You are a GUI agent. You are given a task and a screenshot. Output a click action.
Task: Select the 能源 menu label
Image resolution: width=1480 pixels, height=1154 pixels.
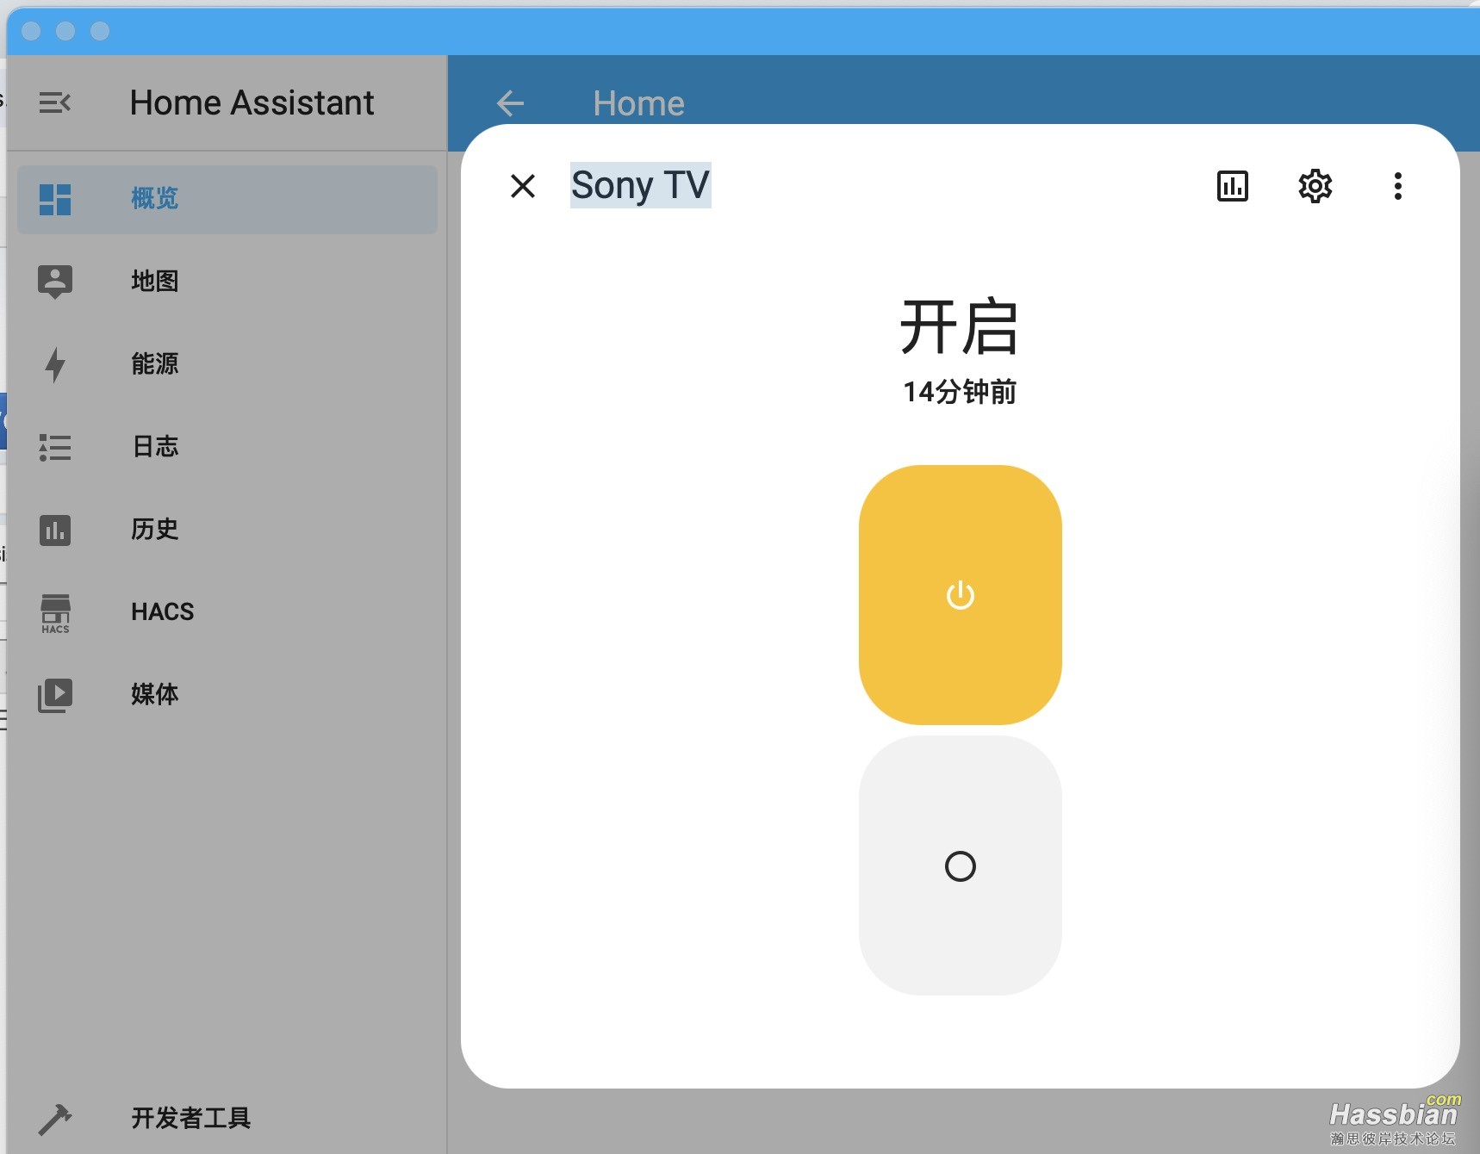[x=155, y=364]
